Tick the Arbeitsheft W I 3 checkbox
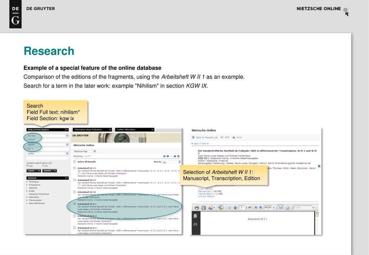Screen dimensions: 369x255 [x=75, y=168]
